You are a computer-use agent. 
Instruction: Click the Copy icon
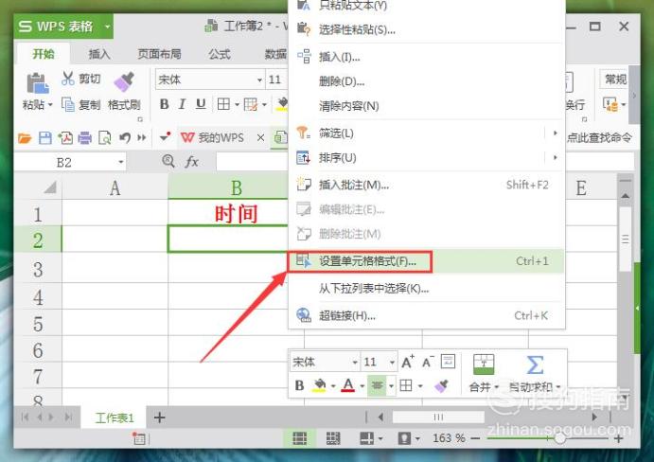[x=68, y=104]
